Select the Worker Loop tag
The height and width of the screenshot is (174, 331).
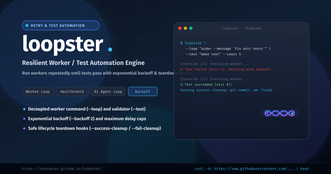(38, 91)
